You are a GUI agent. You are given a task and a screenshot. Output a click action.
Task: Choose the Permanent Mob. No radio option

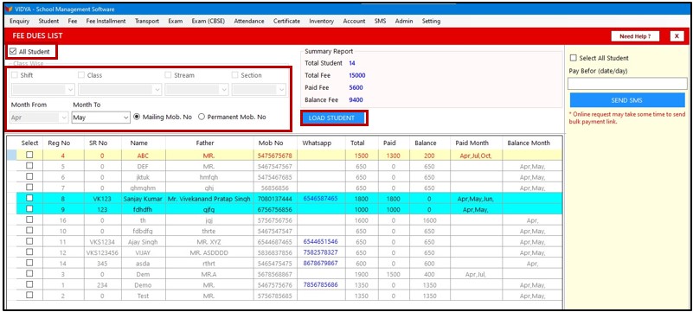(202, 118)
